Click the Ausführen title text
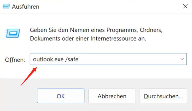 [26, 6]
